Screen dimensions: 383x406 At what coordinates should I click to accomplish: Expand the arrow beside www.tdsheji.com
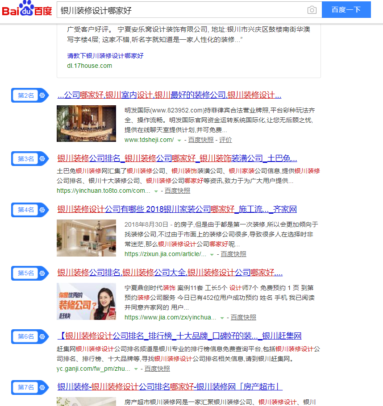(x=179, y=141)
